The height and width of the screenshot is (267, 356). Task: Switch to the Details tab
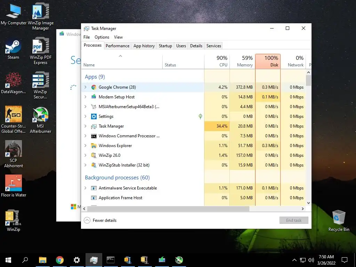coord(196,46)
